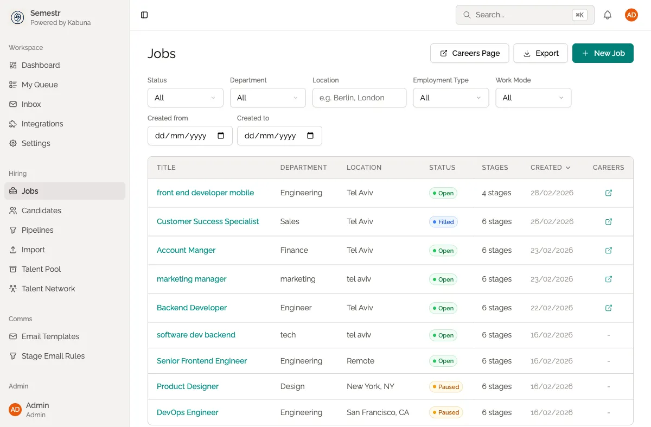
Task: Go to the Email Templates section
Action: point(51,336)
